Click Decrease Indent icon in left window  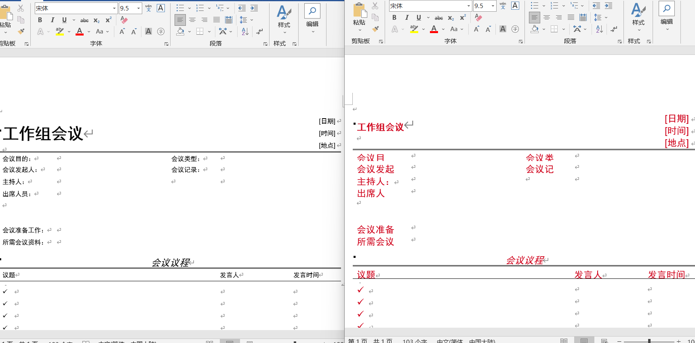coord(242,8)
